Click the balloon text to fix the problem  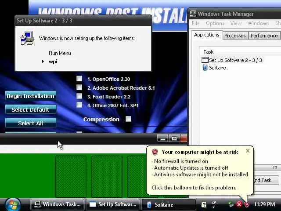point(194,188)
